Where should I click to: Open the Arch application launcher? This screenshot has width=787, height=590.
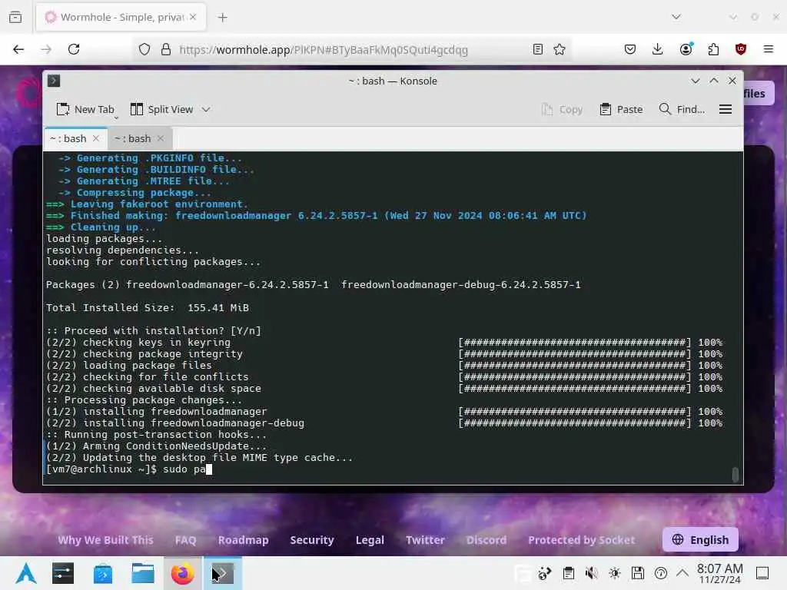pyautogui.click(x=26, y=573)
